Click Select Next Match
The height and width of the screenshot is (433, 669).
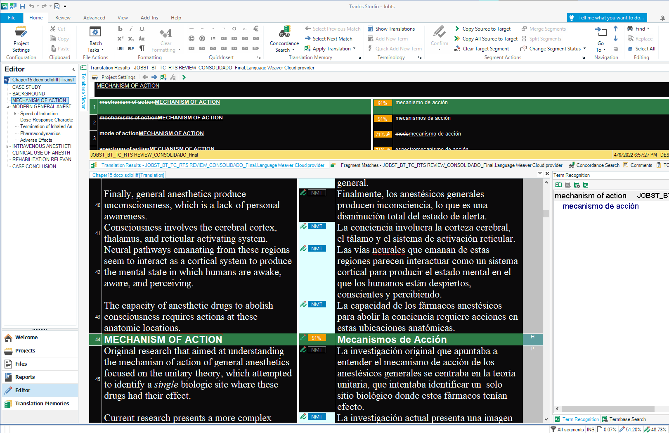[332, 39]
